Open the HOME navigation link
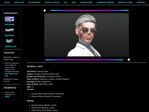Image resolution: width=149 pixels, height=112 pixels. (7, 2)
